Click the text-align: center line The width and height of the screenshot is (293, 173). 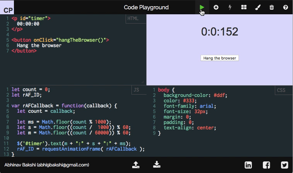point(190,128)
